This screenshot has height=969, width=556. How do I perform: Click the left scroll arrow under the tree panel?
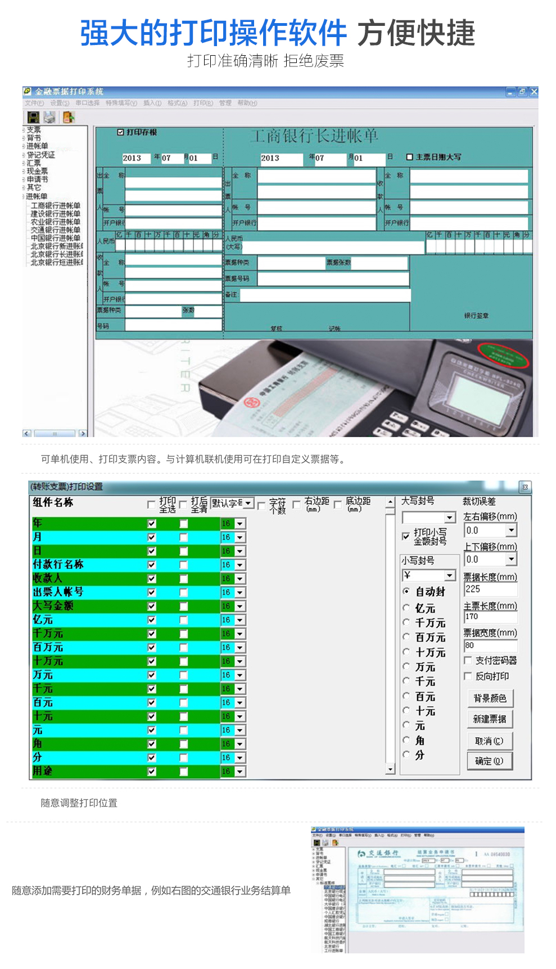coord(26,433)
